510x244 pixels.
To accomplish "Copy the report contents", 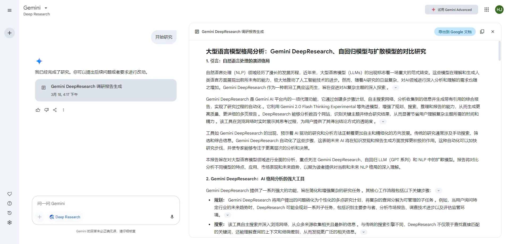I will tap(482, 32).
